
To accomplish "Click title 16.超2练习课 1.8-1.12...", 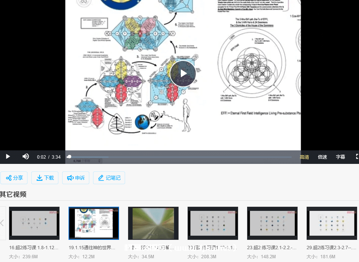I will pyautogui.click(x=34, y=248).
